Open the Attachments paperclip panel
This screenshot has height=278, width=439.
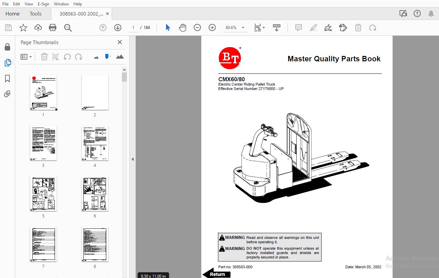click(x=7, y=94)
